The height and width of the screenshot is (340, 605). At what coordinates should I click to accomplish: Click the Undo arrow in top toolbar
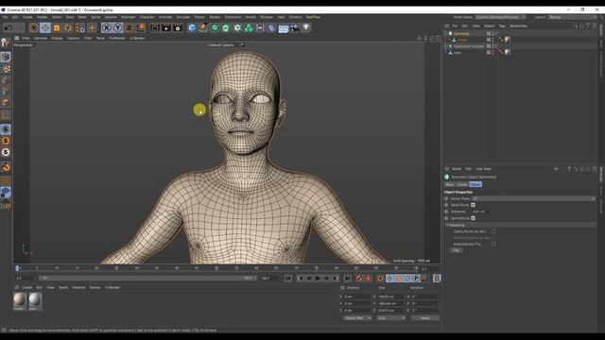9,27
